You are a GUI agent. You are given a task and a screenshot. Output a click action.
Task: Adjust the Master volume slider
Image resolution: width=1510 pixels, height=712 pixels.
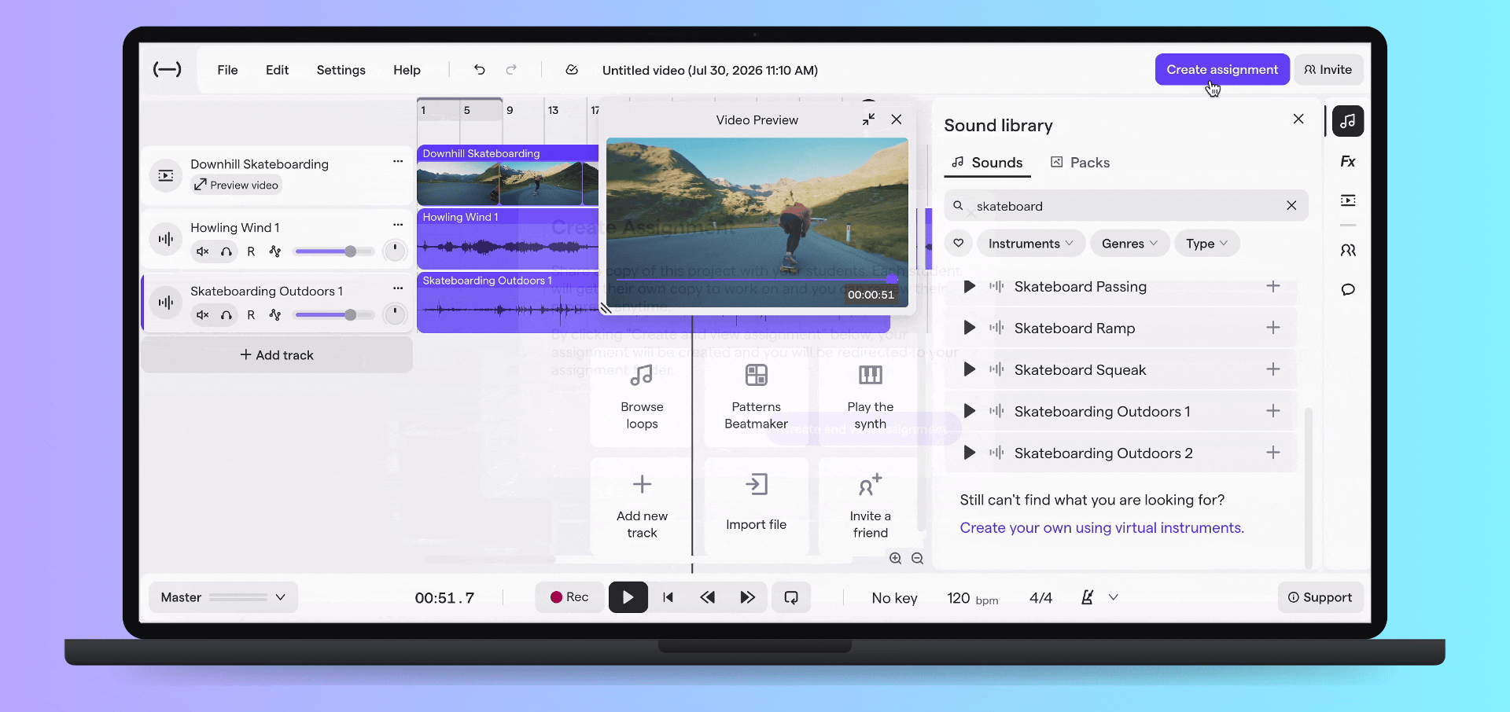tap(238, 598)
